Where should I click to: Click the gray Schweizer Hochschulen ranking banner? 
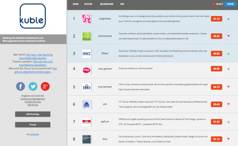click(x=33, y=39)
